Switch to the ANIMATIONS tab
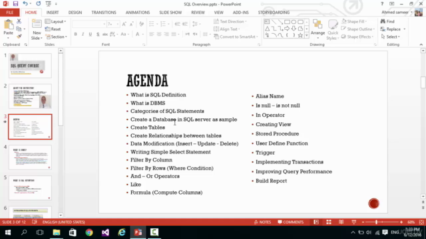The width and height of the screenshot is (426, 239). [x=138, y=13]
